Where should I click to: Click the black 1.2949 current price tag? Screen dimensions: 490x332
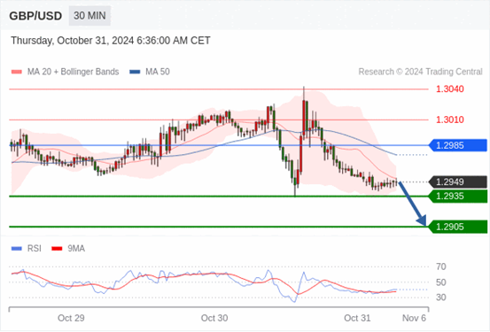458,181
